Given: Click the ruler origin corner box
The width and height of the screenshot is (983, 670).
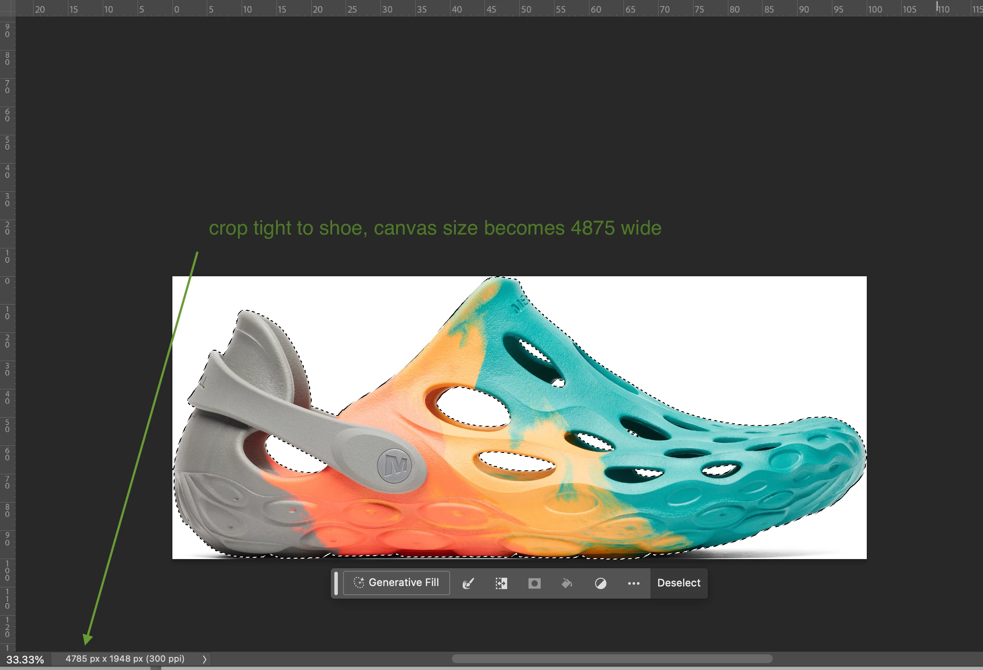Looking at the screenshot, I should click(7, 8).
